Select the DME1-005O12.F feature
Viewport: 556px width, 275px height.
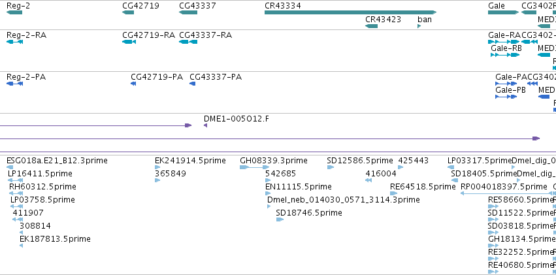[205, 125]
